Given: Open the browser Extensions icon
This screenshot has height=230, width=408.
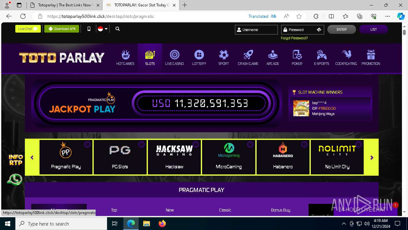Looking at the screenshot, I should click(x=316, y=16).
